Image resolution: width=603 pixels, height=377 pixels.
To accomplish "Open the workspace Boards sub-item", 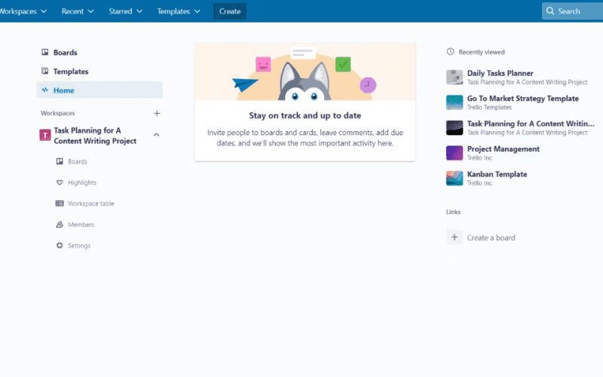I will [78, 161].
